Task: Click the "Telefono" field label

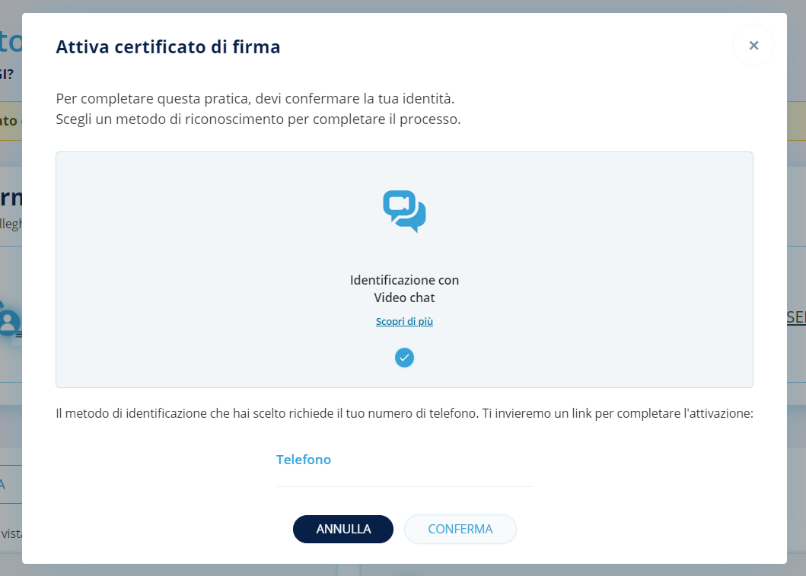Action: pos(304,460)
